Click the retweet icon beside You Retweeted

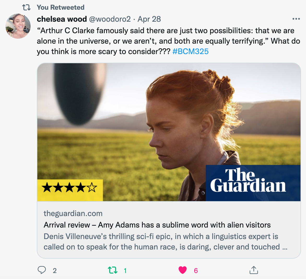[26, 8]
